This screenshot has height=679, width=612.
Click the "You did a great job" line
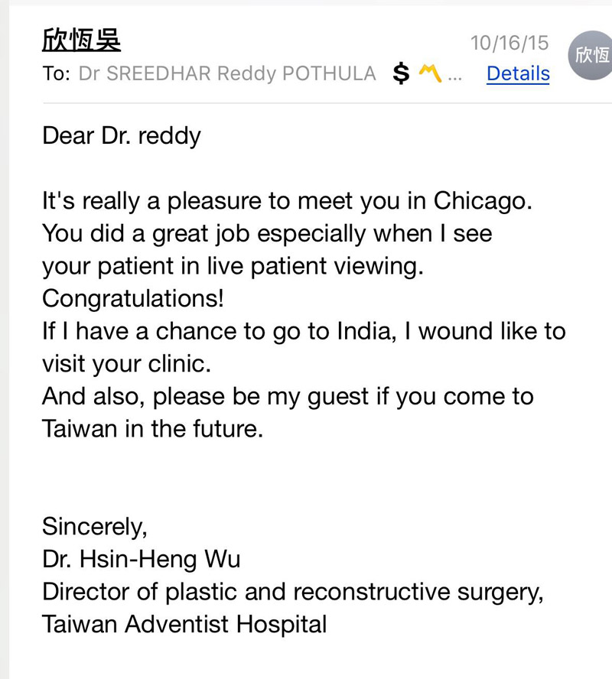267,233
